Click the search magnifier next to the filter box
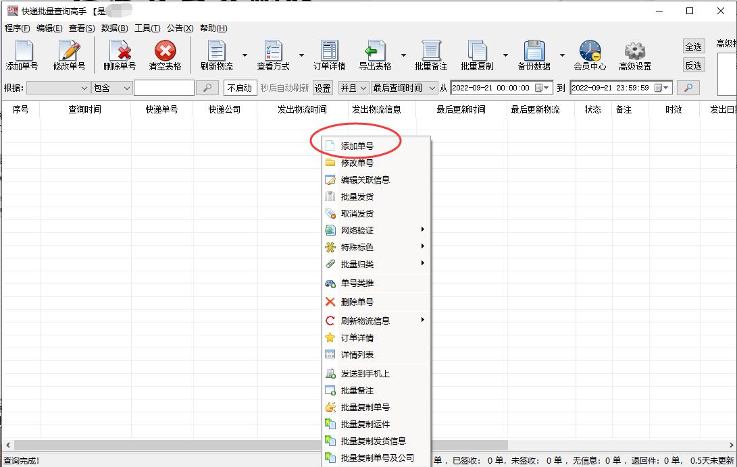Image resolution: width=737 pixels, height=467 pixels. click(x=208, y=88)
